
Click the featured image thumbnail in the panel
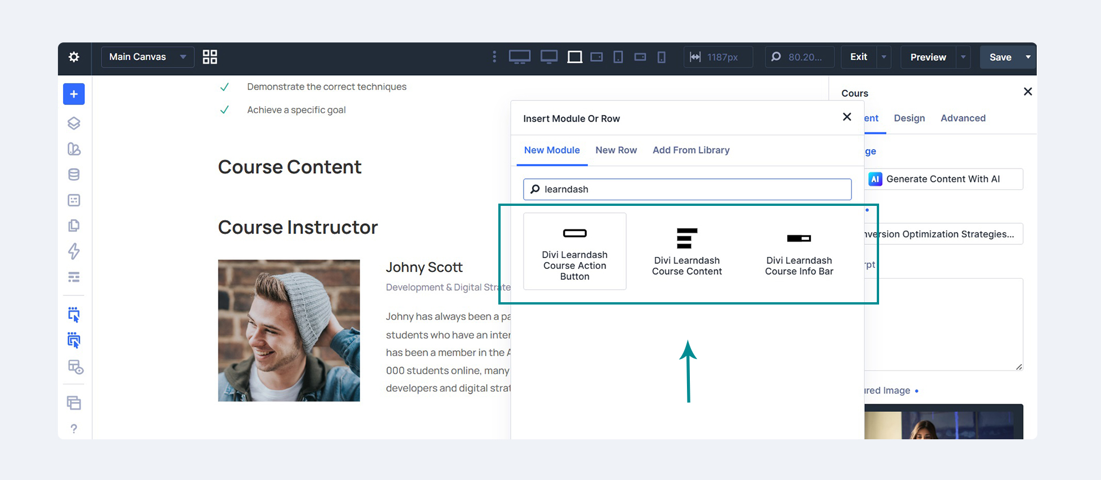[943, 422]
